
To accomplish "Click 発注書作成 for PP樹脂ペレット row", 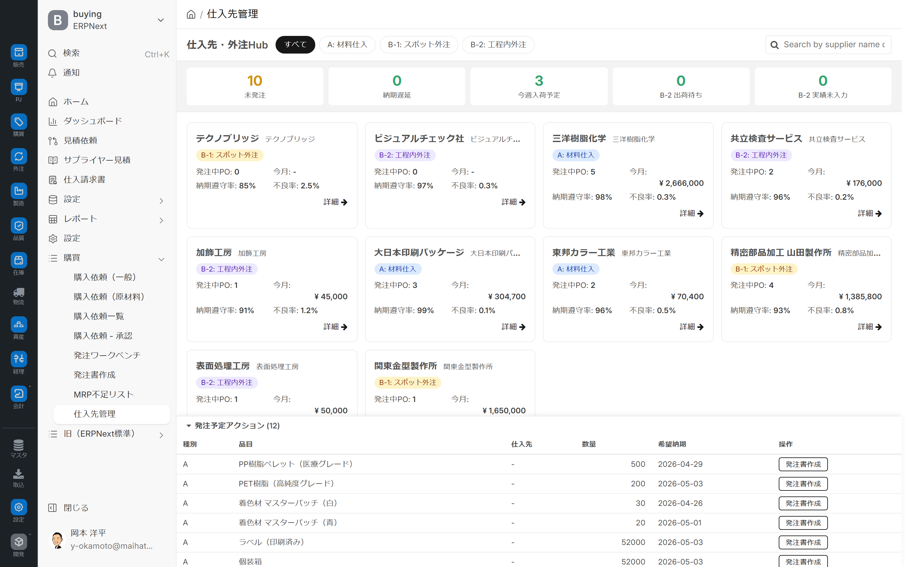I will tap(803, 464).
